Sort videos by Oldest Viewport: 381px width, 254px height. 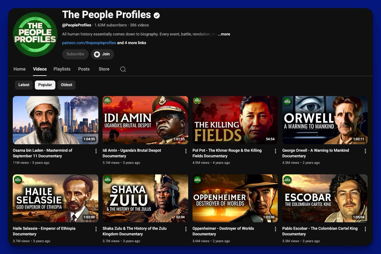click(x=66, y=85)
